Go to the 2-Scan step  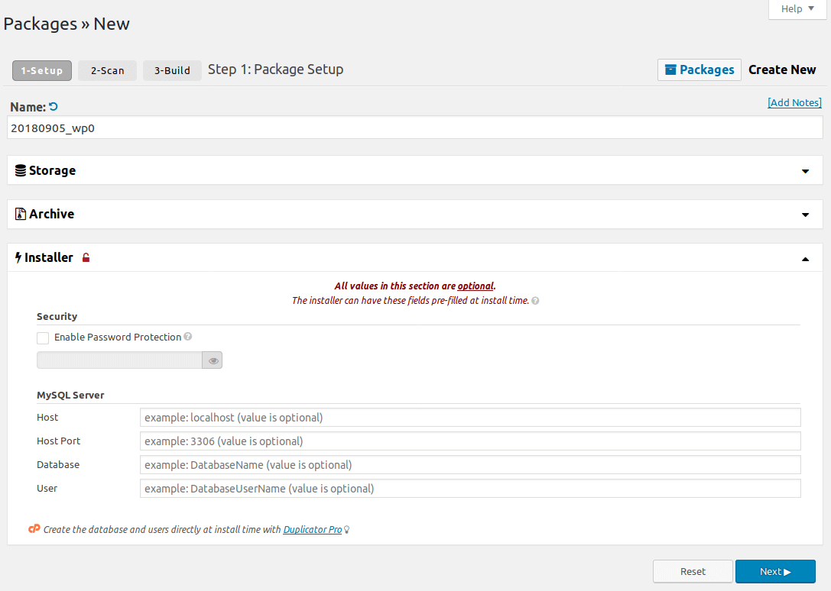click(107, 70)
